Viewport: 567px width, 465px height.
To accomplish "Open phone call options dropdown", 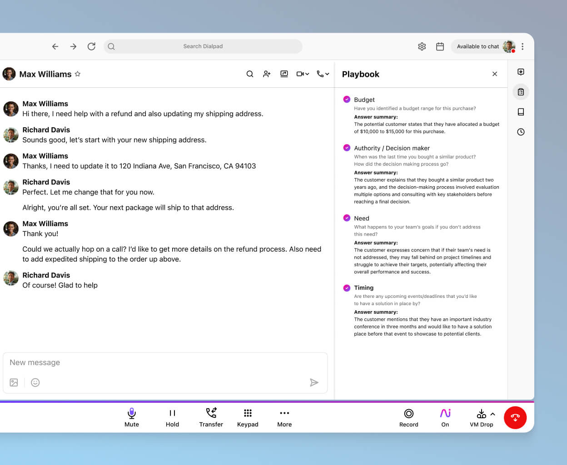I will pyautogui.click(x=323, y=74).
